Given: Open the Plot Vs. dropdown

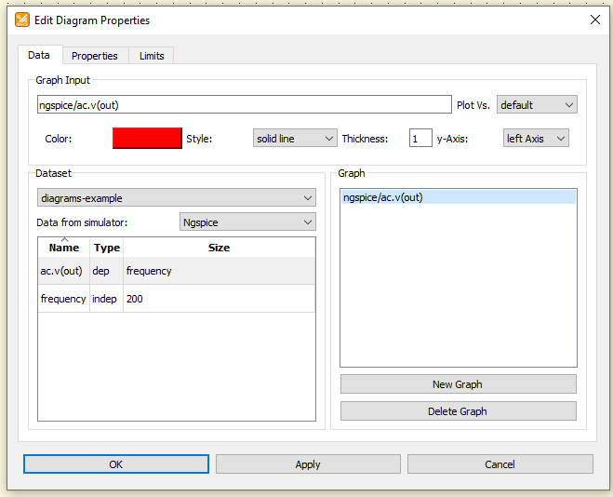Looking at the screenshot, I should click(537, 105).
